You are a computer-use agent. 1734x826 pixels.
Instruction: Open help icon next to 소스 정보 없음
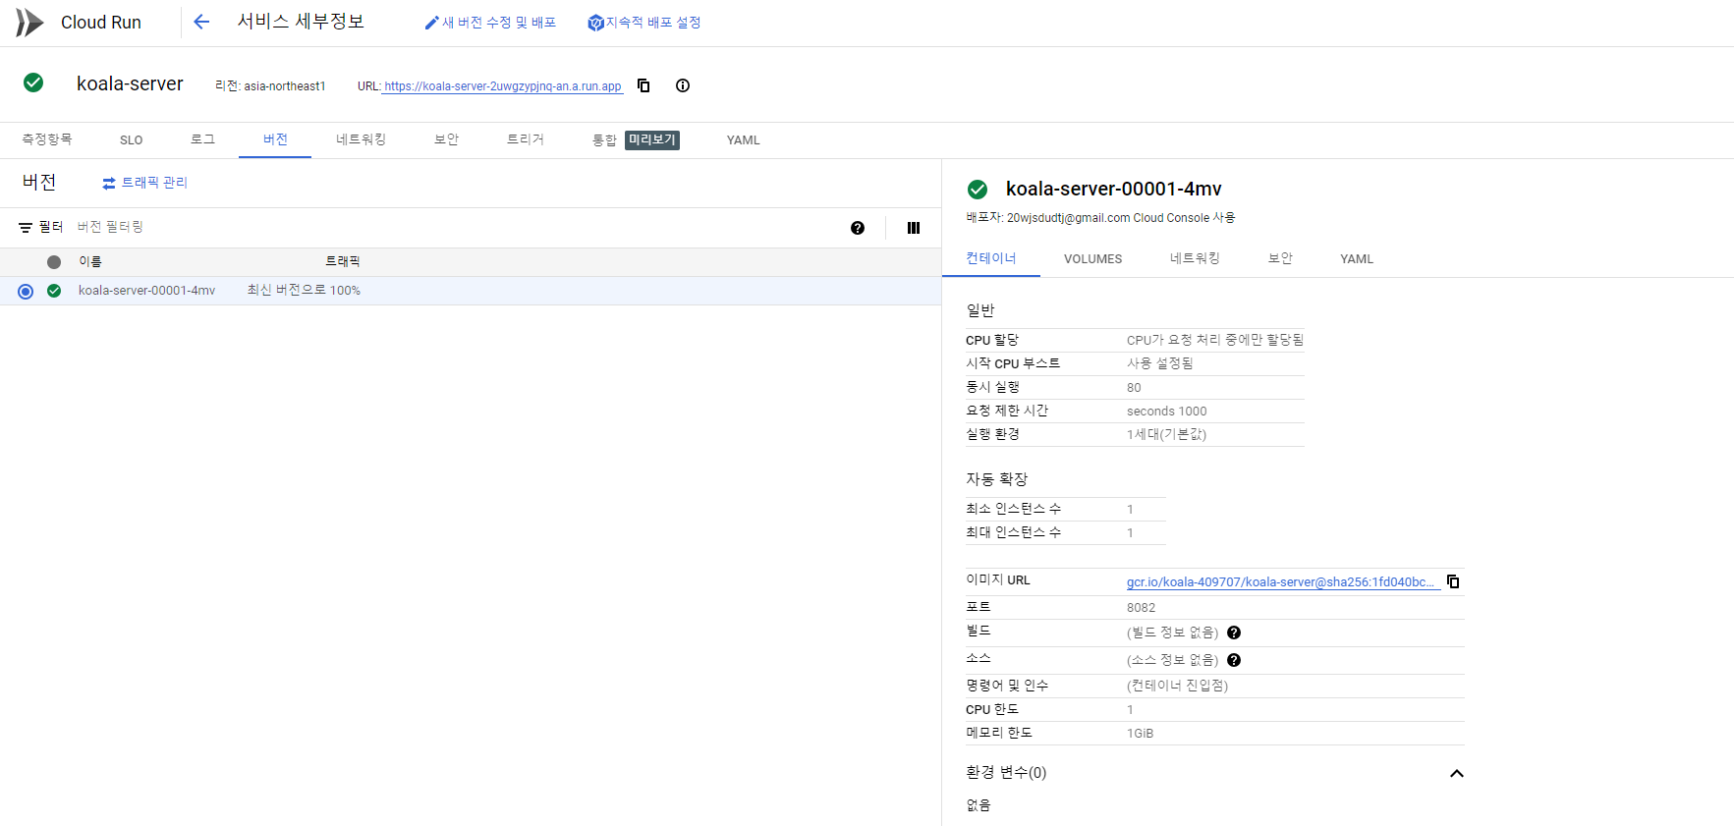coord(1234,660)
